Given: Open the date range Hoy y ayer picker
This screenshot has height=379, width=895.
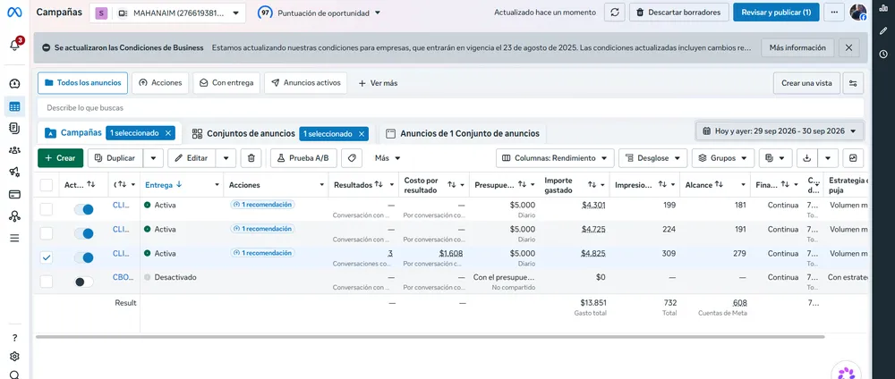Looking at the screenshot, I should pos(780,131).
